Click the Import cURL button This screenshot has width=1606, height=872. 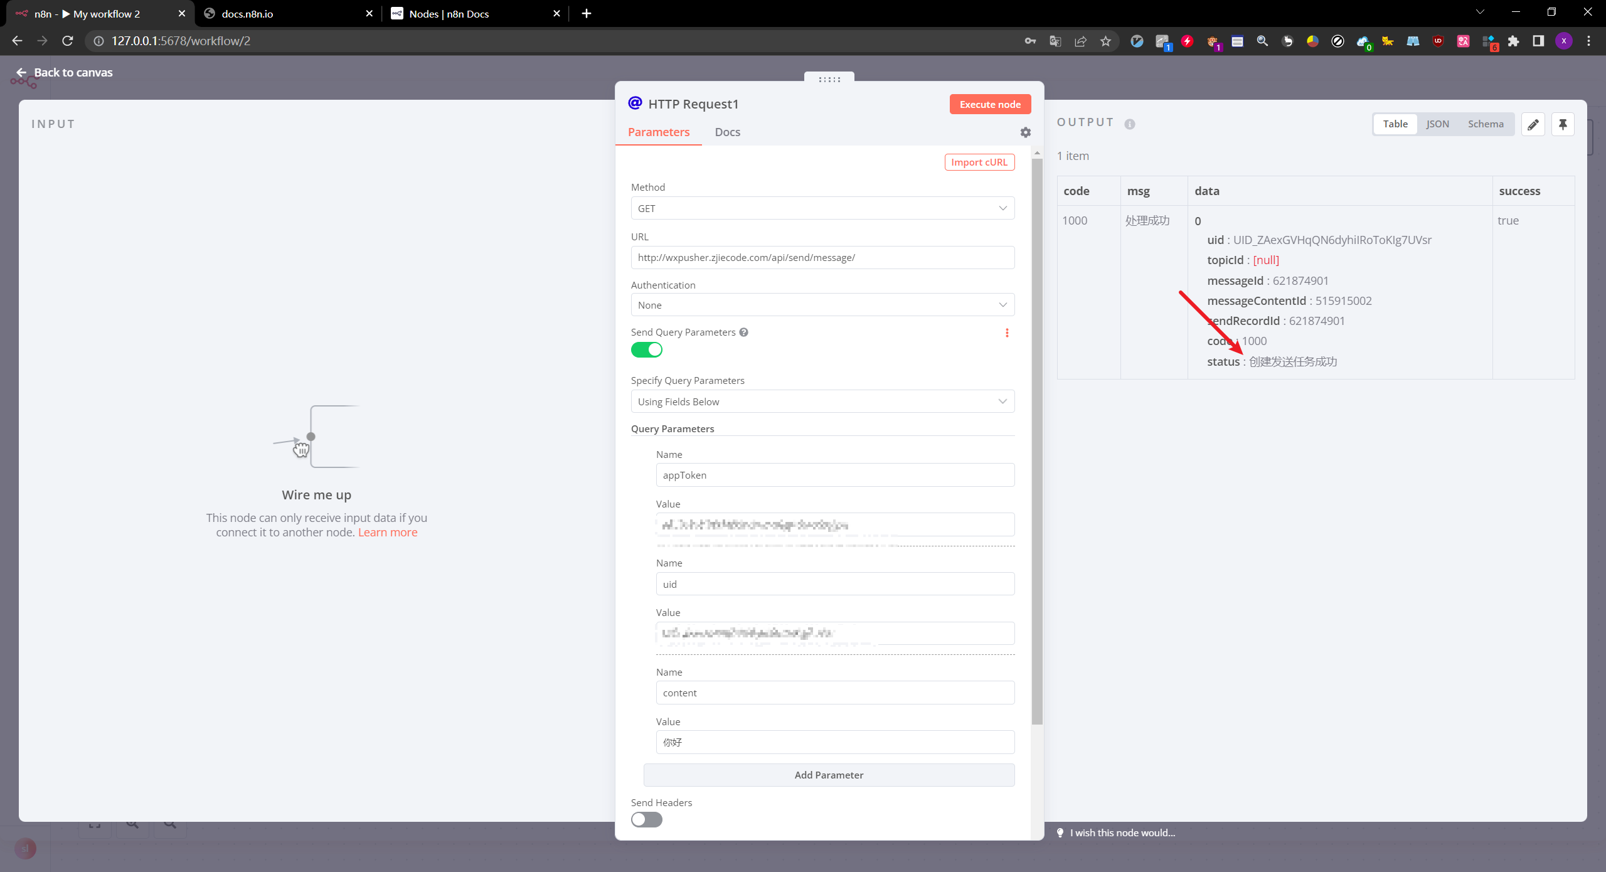[979, 162]
